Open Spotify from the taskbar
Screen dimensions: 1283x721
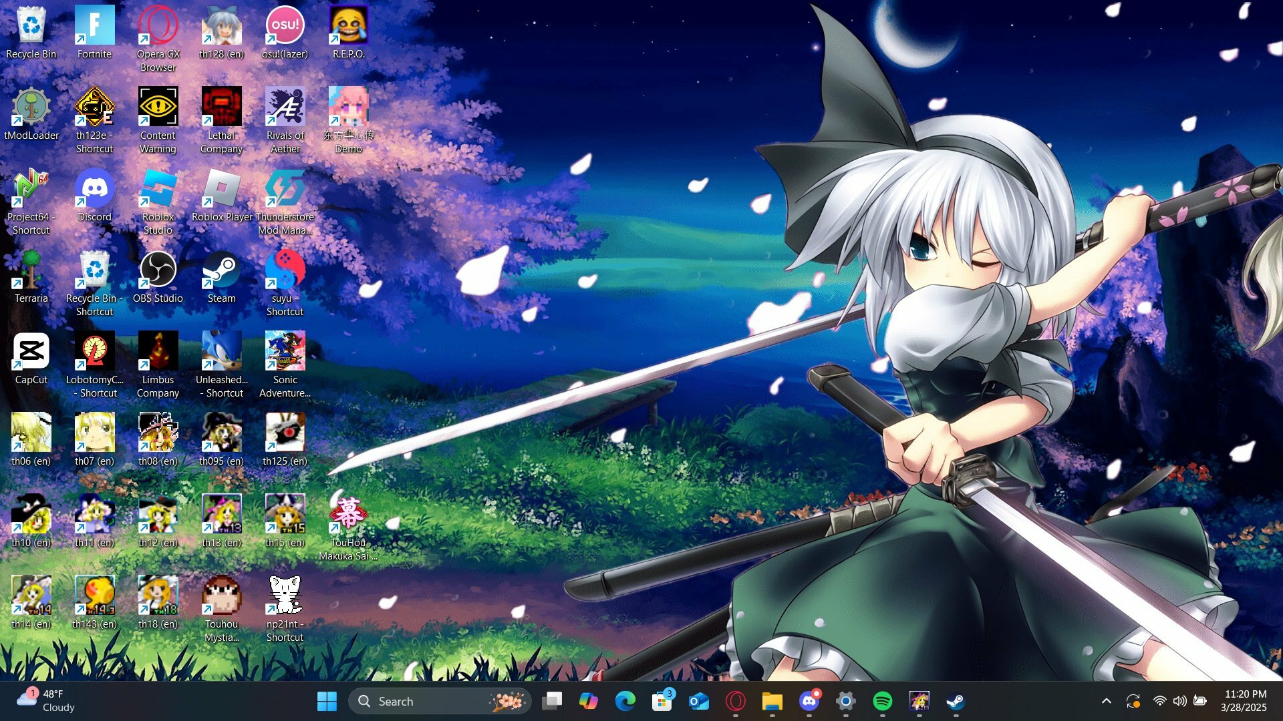[883, 701]
